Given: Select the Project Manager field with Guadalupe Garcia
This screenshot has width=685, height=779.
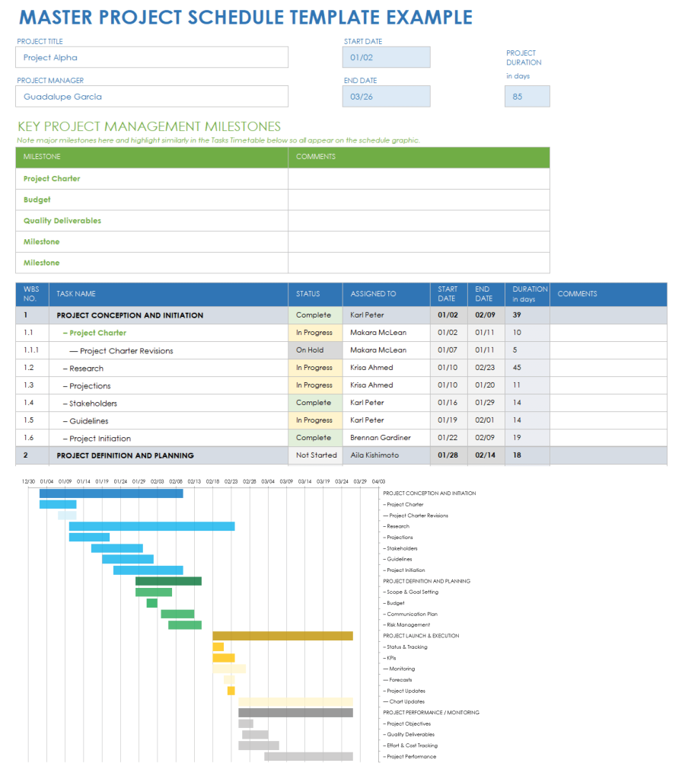Looking at the screenshot, I should (x=151, y=97).
